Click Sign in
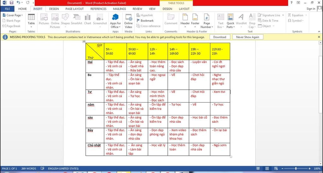This screenshot has width=323, height=173. pyautogui.click(x=311, y=8)
